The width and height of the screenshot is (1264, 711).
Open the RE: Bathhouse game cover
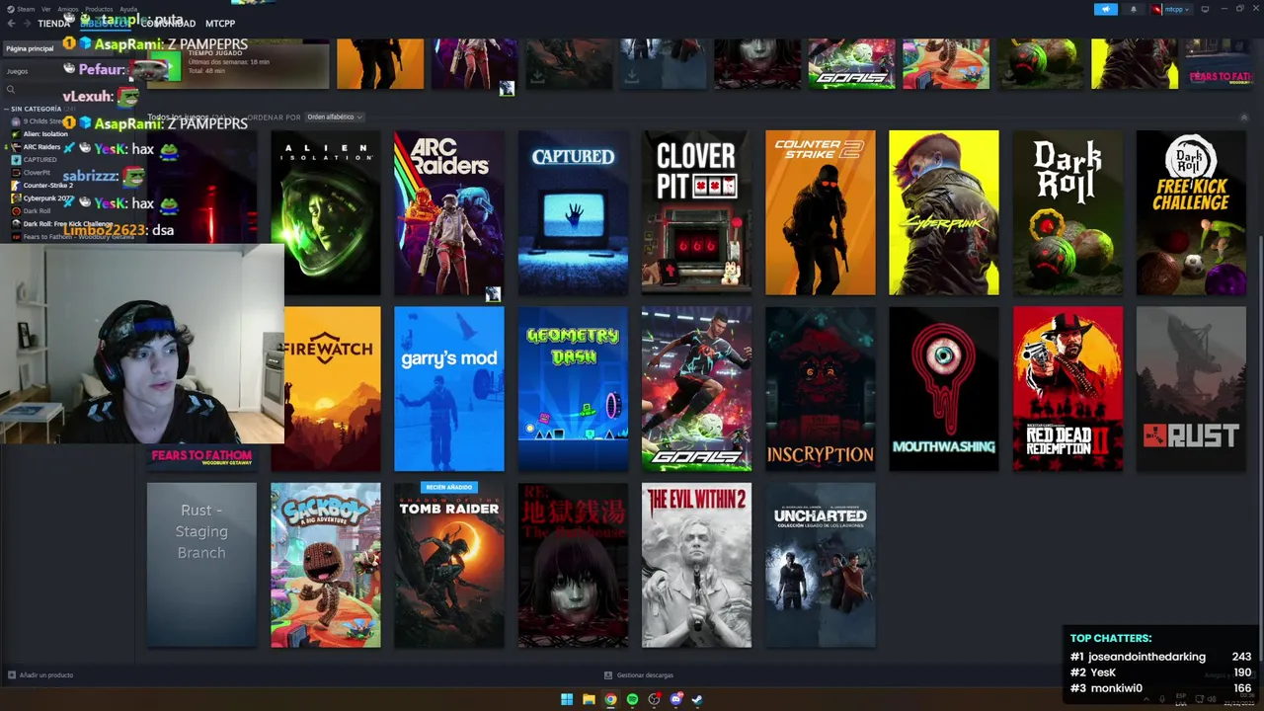(573, 565)
